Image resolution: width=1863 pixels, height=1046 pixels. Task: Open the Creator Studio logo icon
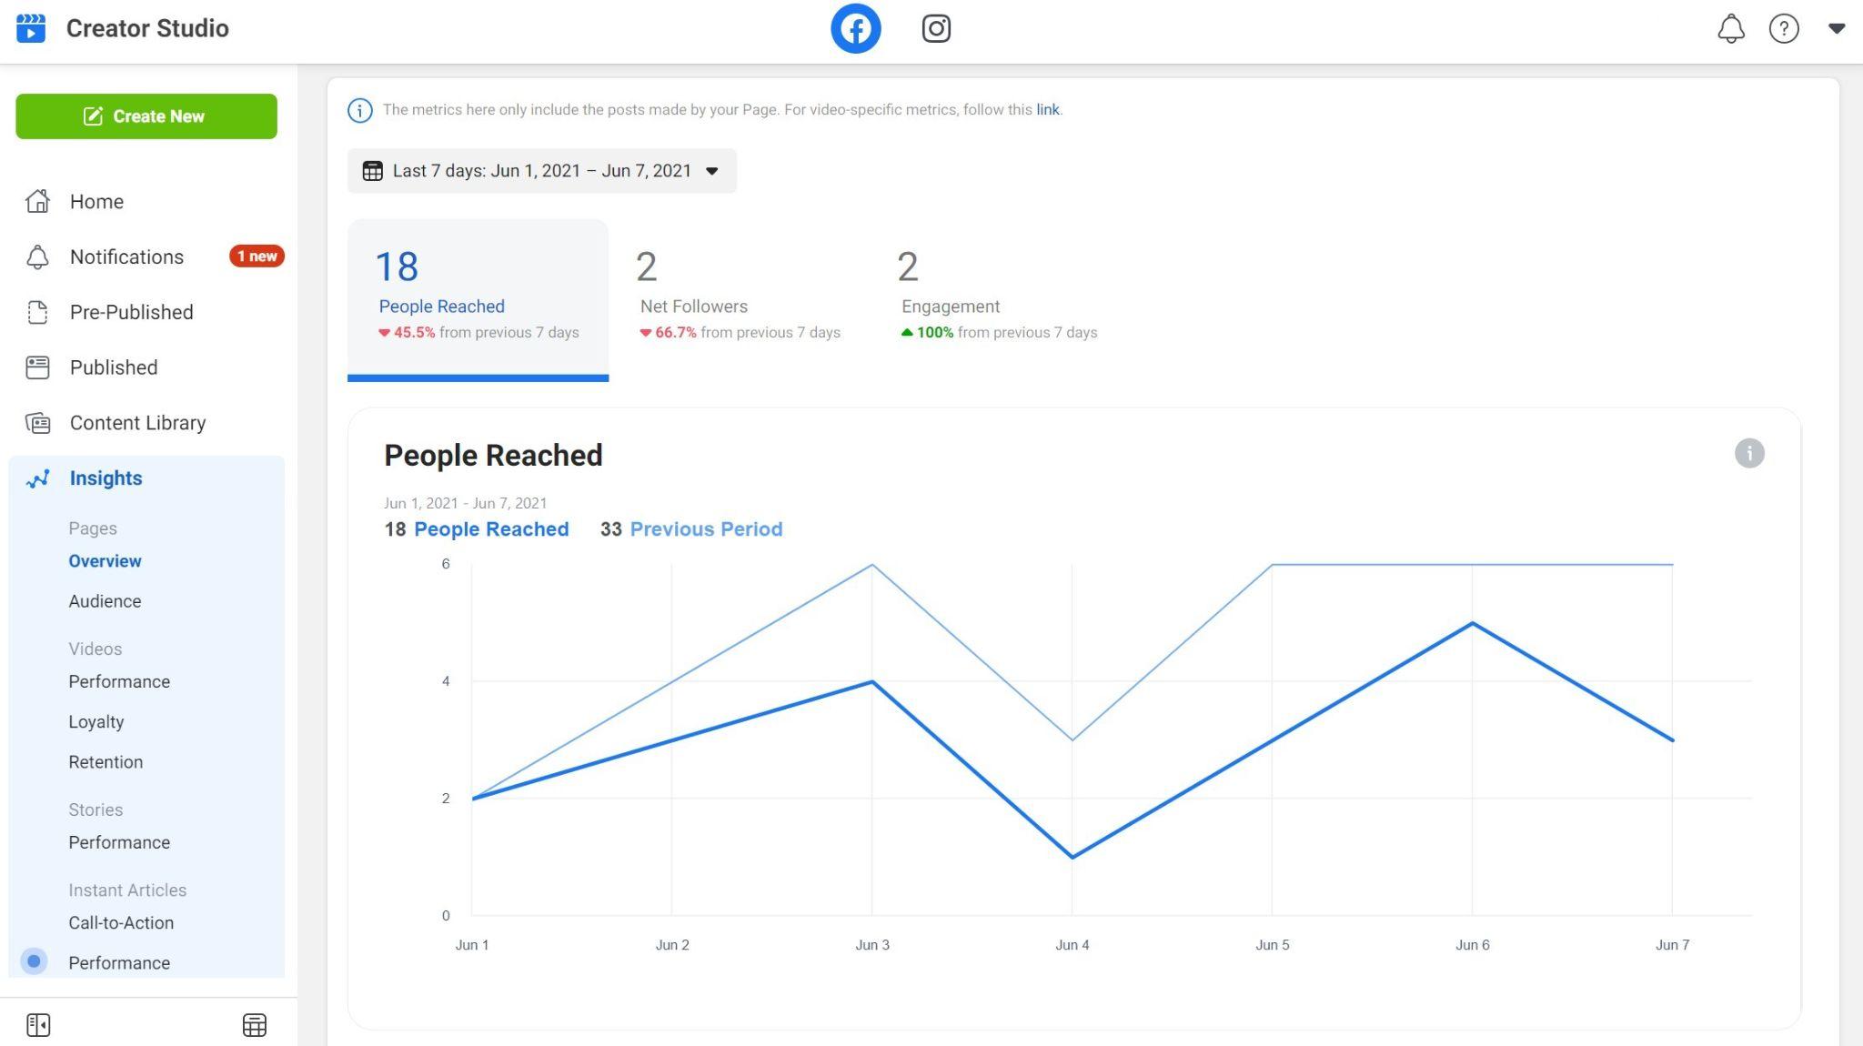pos(32,28)
